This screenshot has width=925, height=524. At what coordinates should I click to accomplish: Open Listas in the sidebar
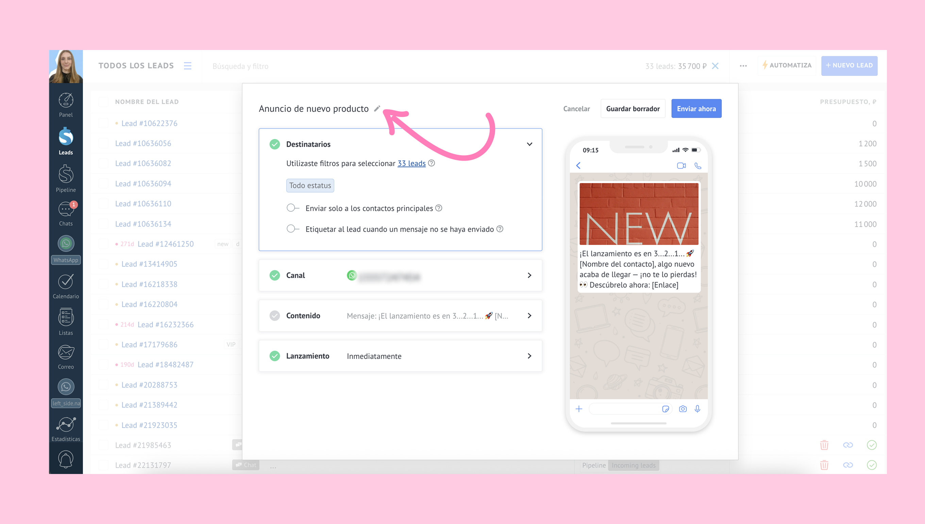(x=66, y=322)
